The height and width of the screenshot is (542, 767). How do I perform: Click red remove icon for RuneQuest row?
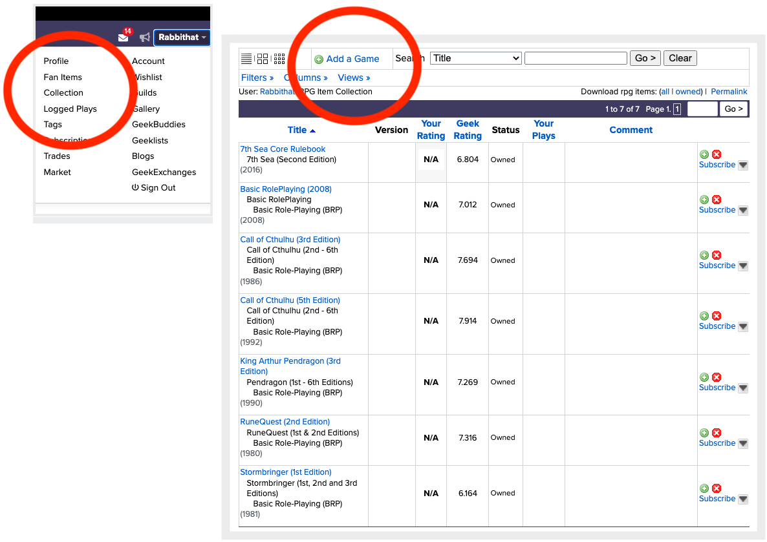[717, 433]
